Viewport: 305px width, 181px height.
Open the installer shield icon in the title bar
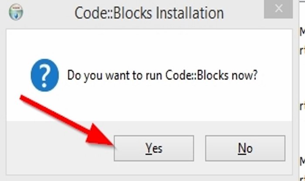pyautogui.click(x=16, y=12)
